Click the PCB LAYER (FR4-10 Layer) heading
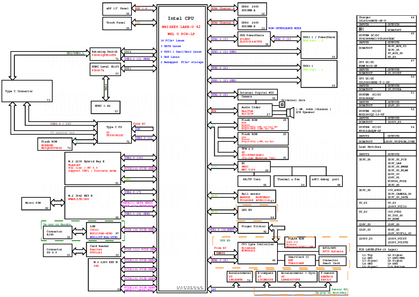The image size is (419, 297). pyautogui.click(x=378, y=250)
